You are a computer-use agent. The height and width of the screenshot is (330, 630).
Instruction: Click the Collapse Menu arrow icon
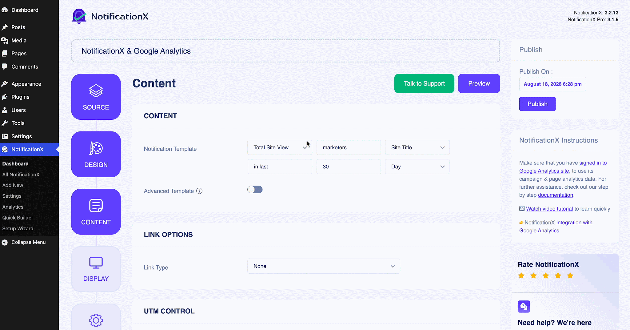(x=5, y=242)
